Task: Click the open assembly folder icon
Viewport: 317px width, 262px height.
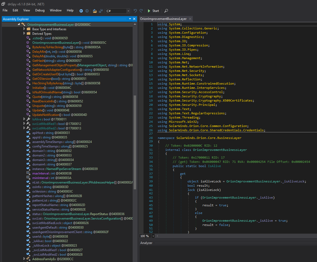Action: tap(95, 11)
